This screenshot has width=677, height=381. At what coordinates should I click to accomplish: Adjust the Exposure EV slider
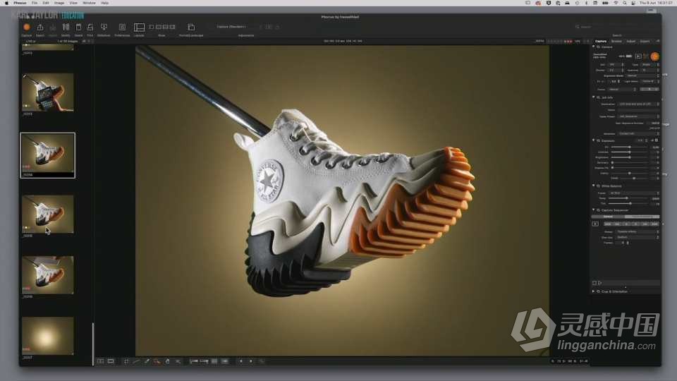(x=630, y=147)
